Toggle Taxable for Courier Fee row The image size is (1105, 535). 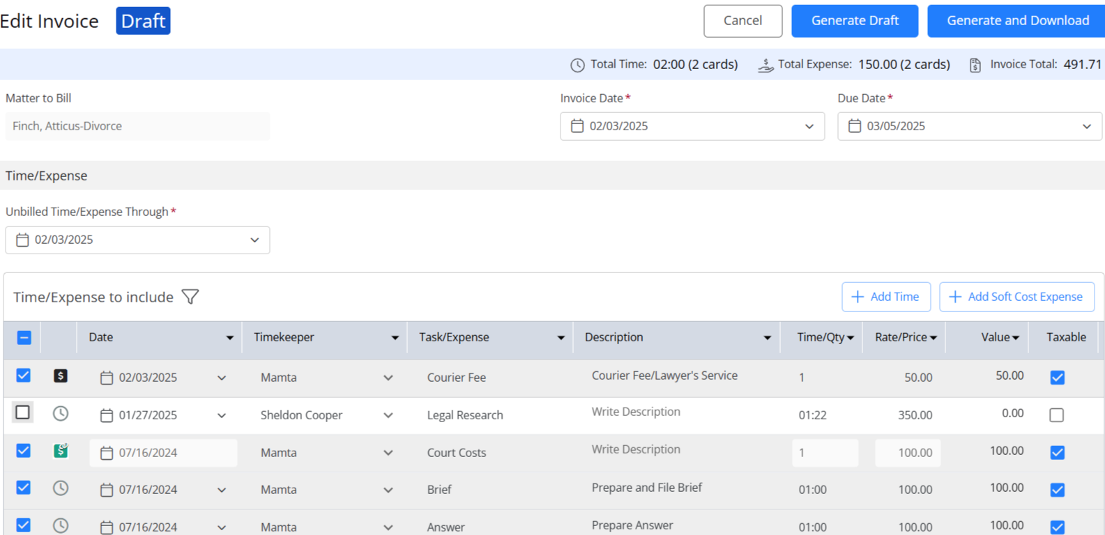1057,378
